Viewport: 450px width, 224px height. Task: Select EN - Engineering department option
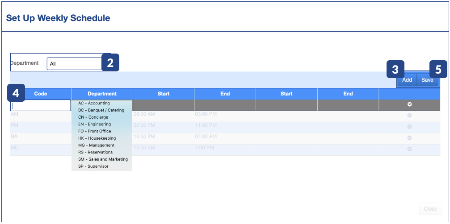pyautogui.click(x=94, y=124)
